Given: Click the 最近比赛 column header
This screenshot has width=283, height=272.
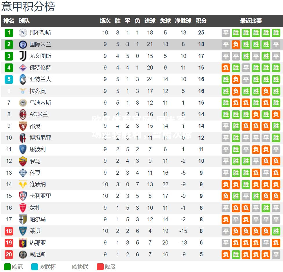Looking at the screenshot, I should point(251,21).
